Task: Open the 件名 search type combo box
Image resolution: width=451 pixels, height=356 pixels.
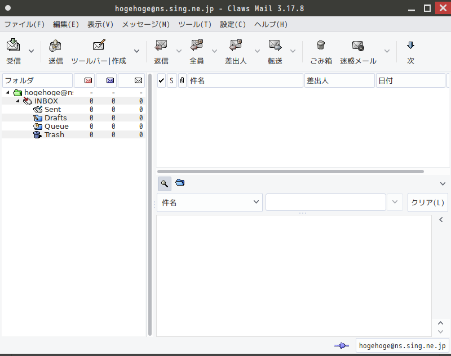Action: (210, 202)
